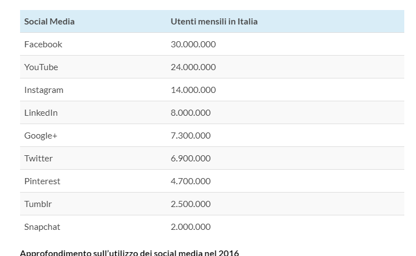The height and width of the screenshot is (256, 416).
Task: Click the Utenti mensili in Italia header
Action: [x=214, y=22]
